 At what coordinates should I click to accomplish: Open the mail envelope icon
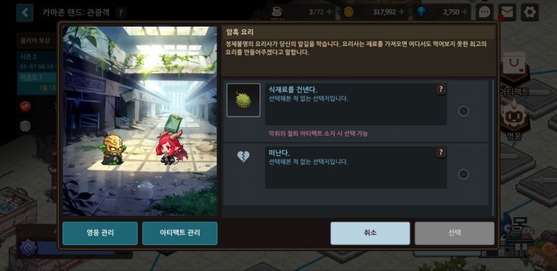507,12
